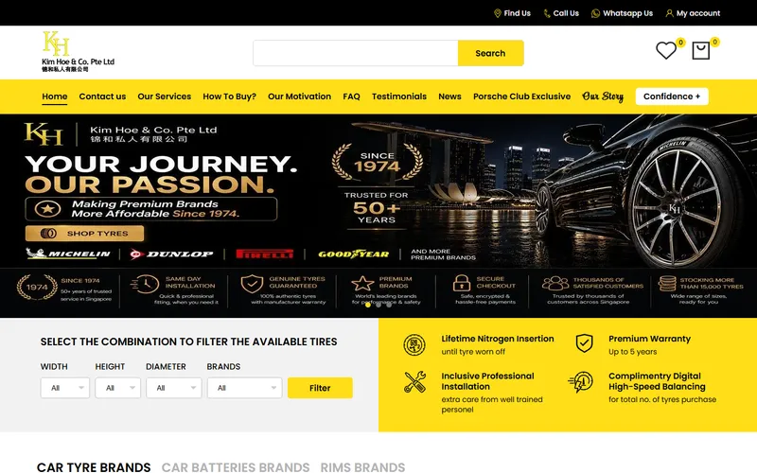Click the Digital High-Speed Balancing icon
The width and height of the screenshot is (757, 473).
pos(581,382)
